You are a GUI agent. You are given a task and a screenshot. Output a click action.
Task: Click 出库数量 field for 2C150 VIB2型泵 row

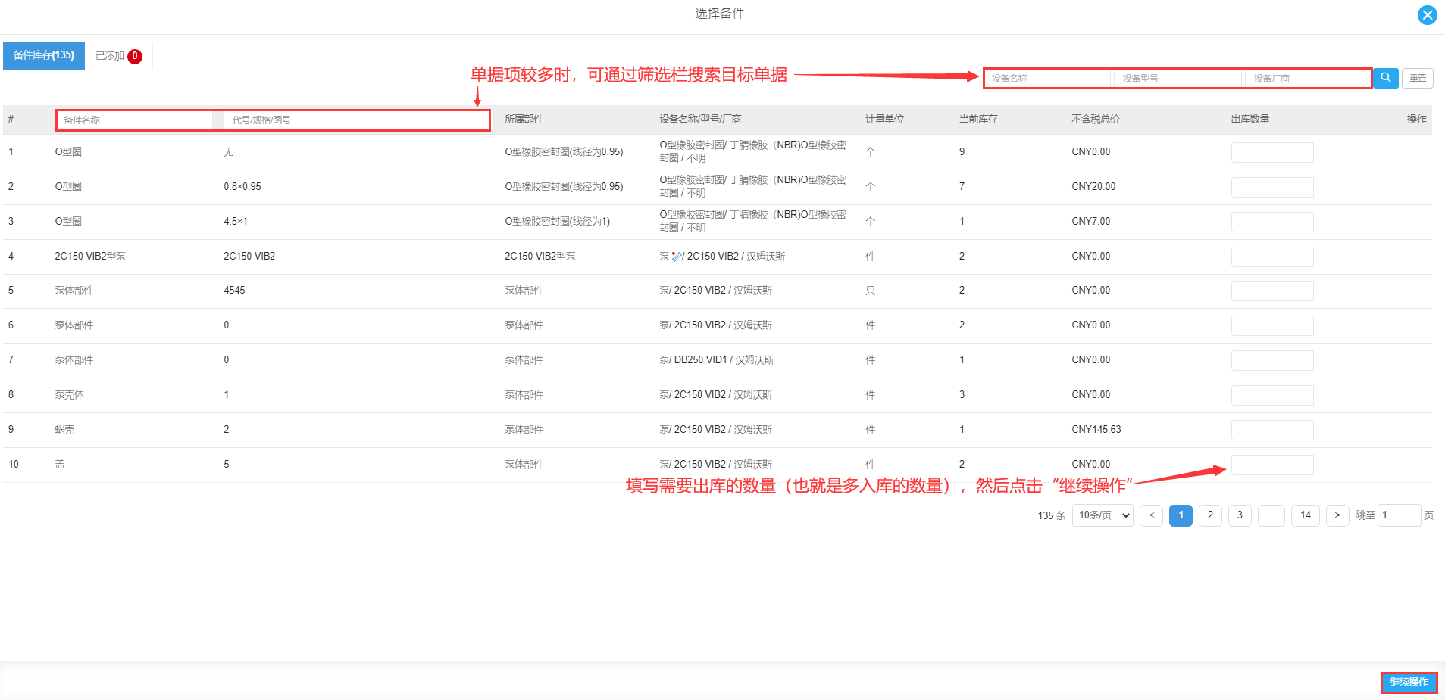(1272, 257)
